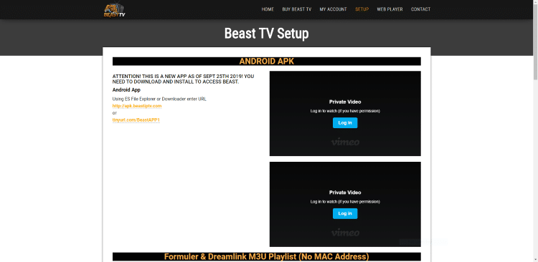
Task: Click Log in on the upper video
Action: tap(345, 123)
